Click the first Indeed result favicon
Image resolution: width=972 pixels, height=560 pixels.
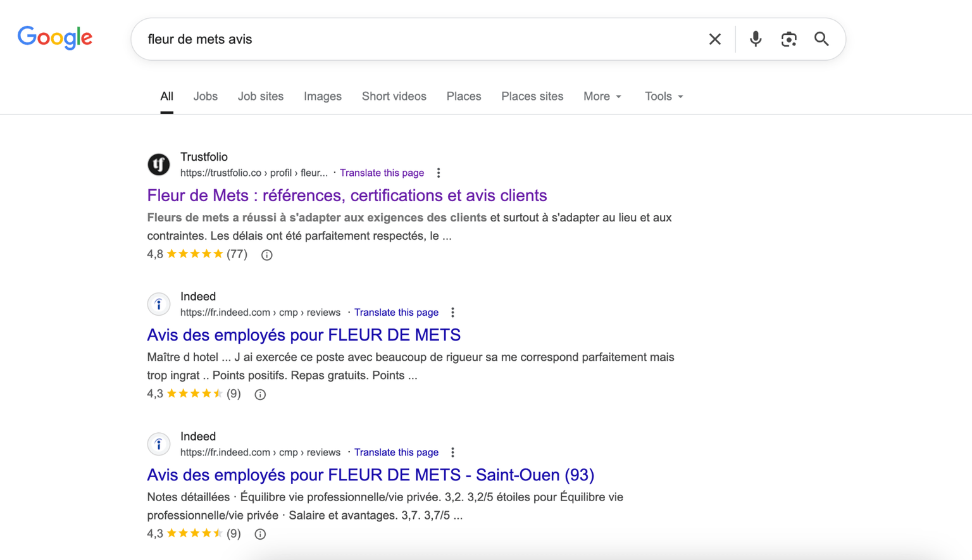159,304
